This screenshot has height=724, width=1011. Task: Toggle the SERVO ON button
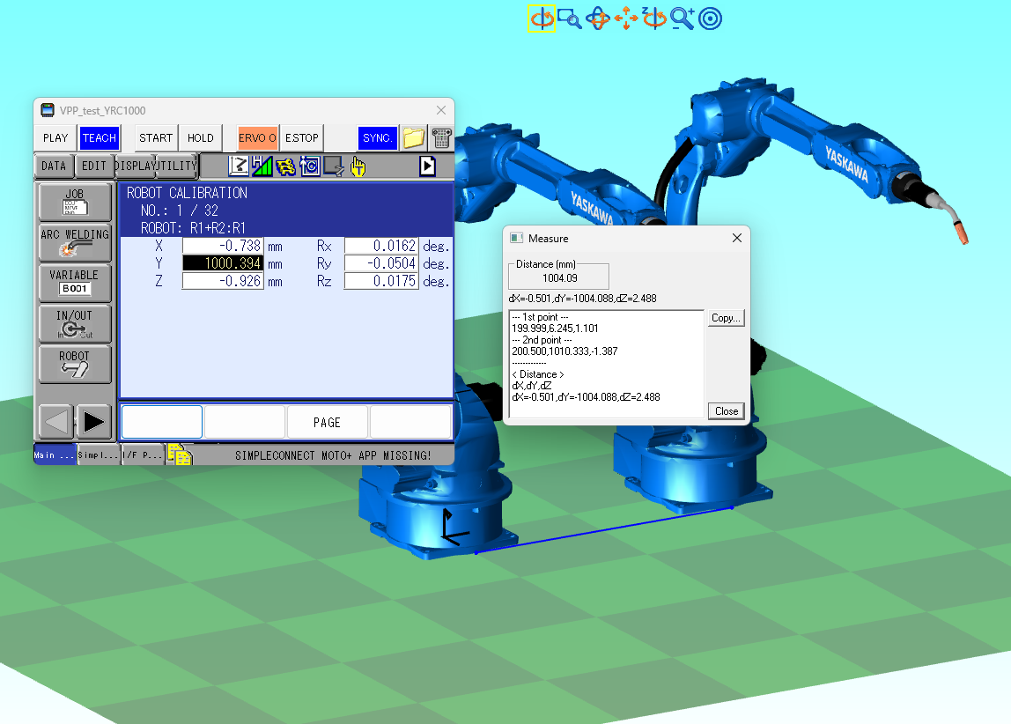point(256,138)
